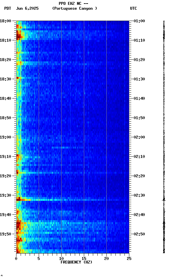The image size is (178, 279).
Task: Click the Jun 6,2025 date text
Action: (x=27, y=8)
